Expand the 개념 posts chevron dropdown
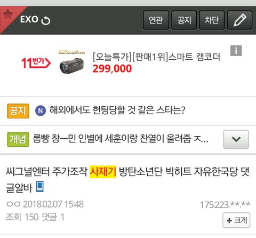The width and height of the screenshot is (256, 238). click(236, 139)
